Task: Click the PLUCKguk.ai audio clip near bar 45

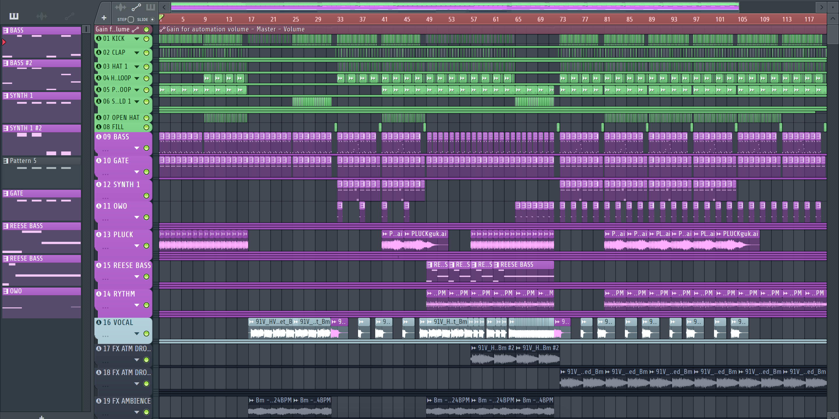Action: coord(426,240)
